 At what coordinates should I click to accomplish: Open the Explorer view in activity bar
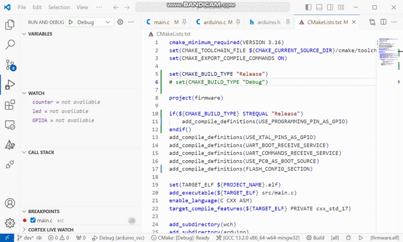10,25
